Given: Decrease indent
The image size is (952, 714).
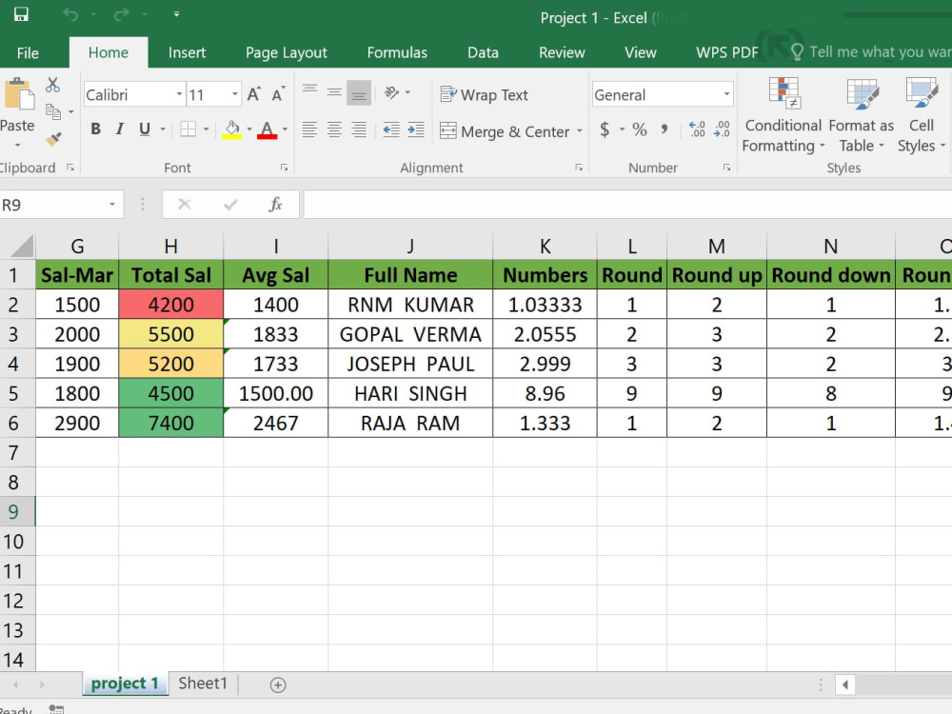Looking at the screenshot, I should coord(391,129).
